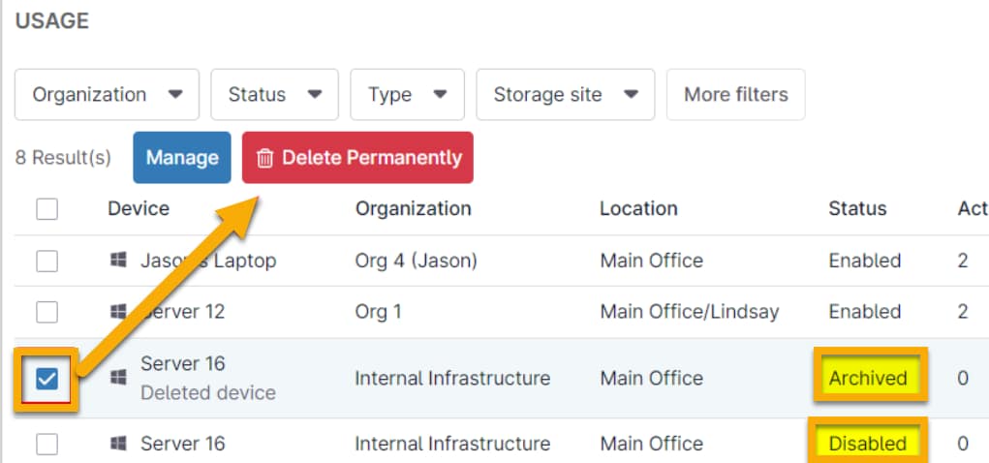Select the Server 12 row checkbox
Screen dimensions: 989x463
46,311
